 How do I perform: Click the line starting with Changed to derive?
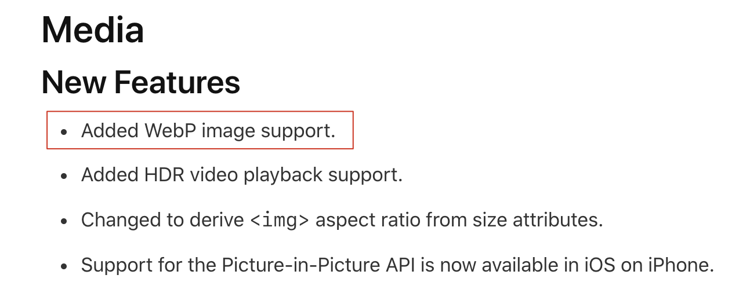(342, 220)
